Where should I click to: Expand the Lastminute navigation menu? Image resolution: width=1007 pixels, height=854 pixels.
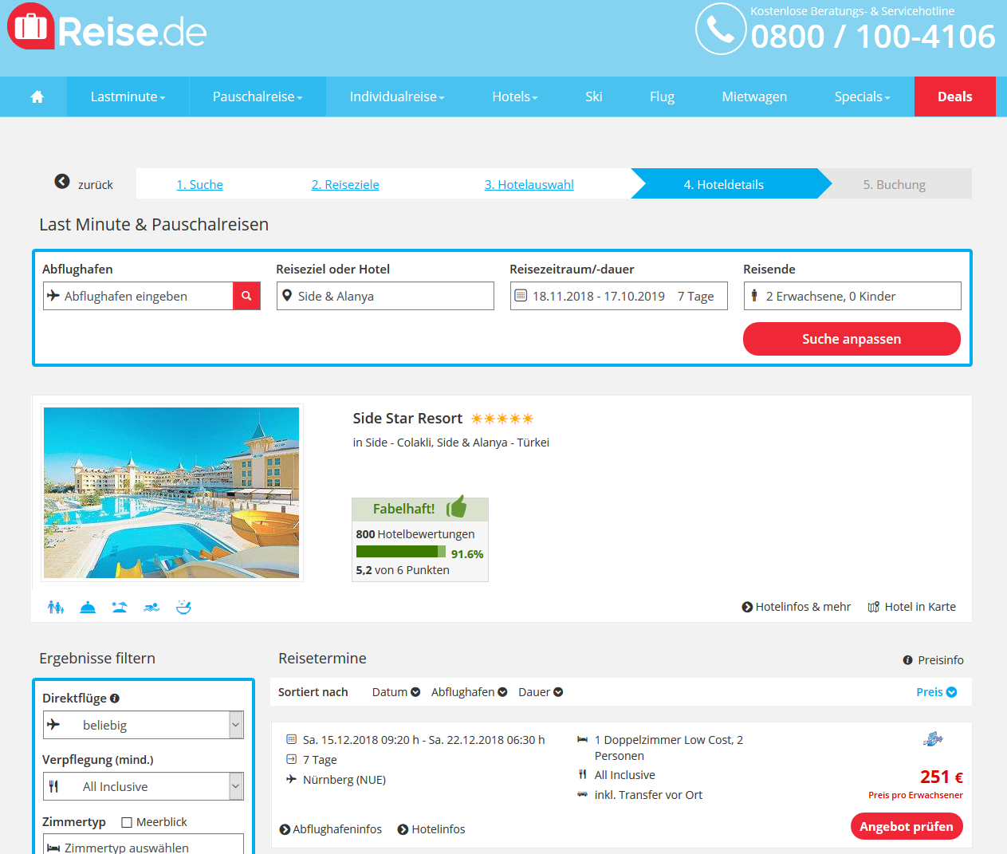pos(128,96)
